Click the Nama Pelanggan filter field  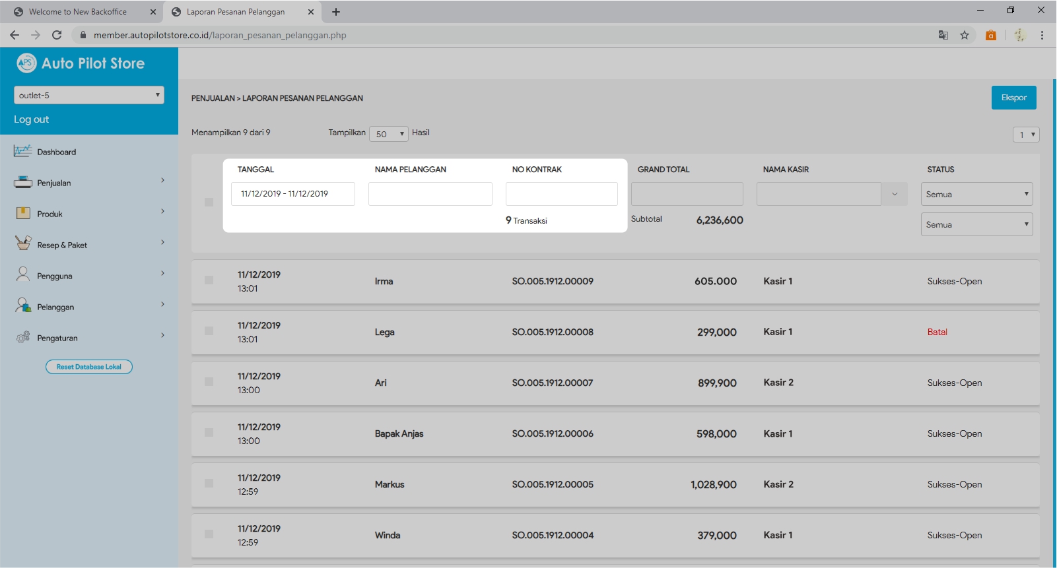tap(430, 194)
